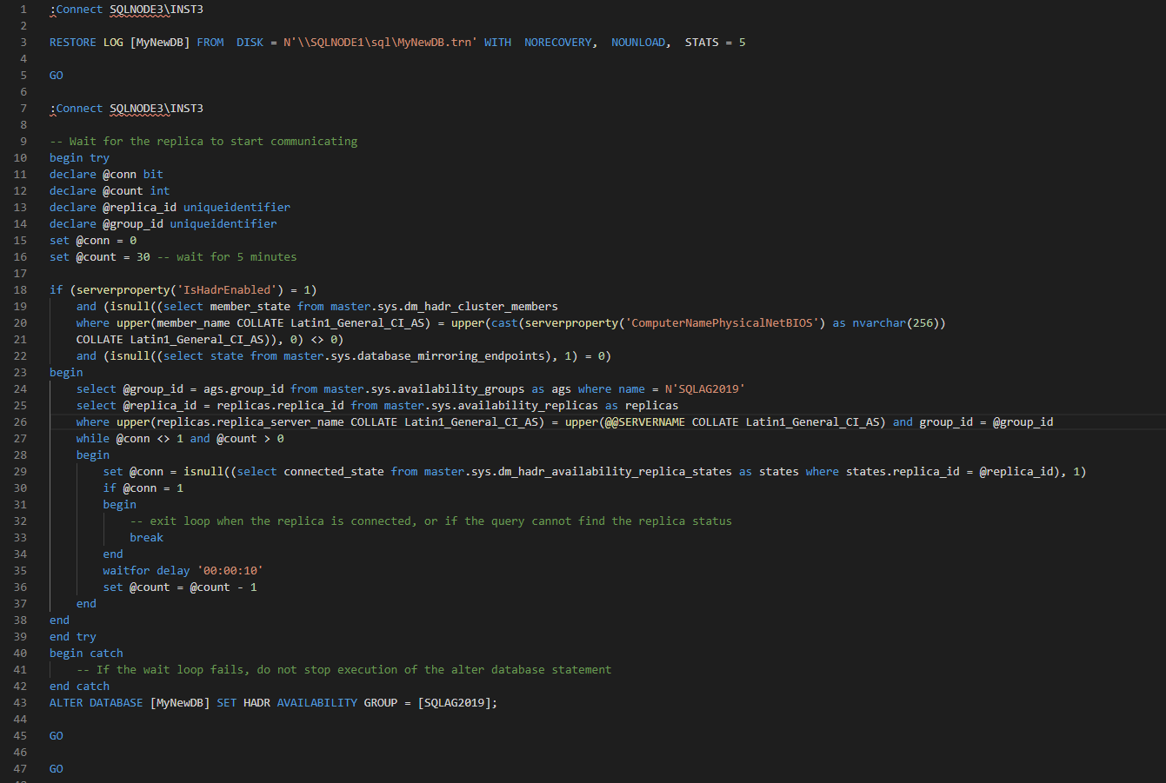Click the GO statement on line 45
The width and height of the screenshot is (1166, 783).
click(x=57, y=735)
